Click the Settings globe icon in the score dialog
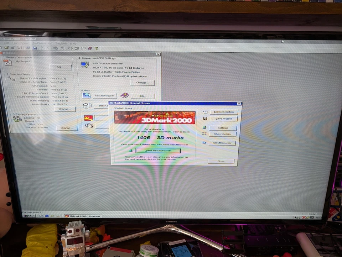 [x=204, y=127]
